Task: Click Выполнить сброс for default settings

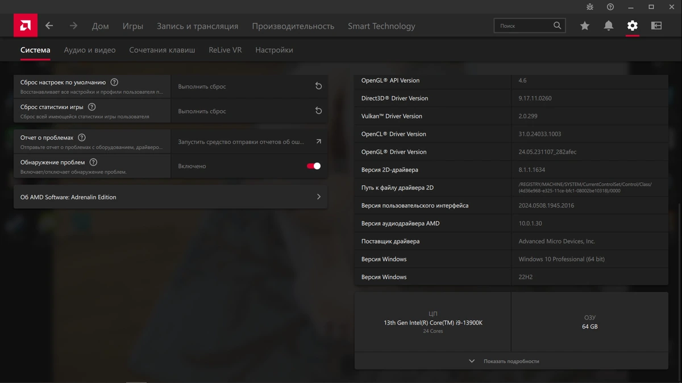Action: 249,86
